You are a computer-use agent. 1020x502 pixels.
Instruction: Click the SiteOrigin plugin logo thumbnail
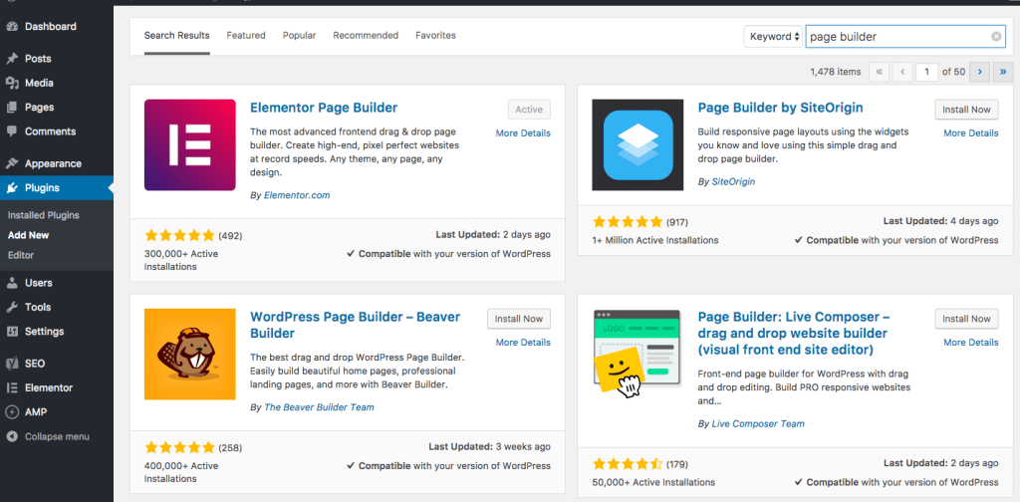click(637, 145)
